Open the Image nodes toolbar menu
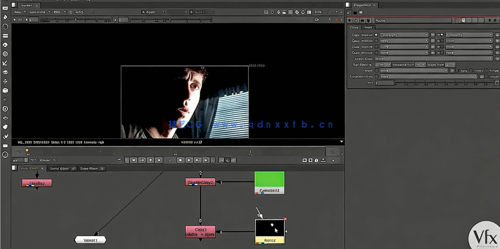500x249 pixels. tap(5, 8)
